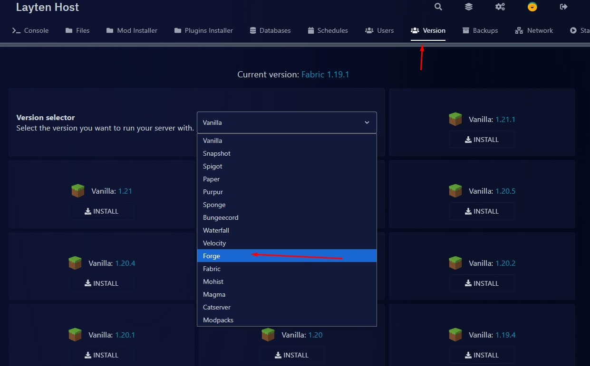Image resolution: width=590 pixels, height=366 pixels.
Task: Open the gears settings icon in header
Action: coord(500,7)
